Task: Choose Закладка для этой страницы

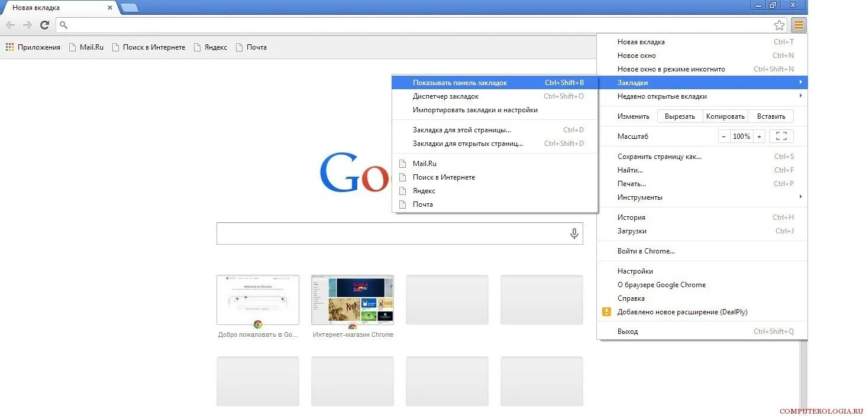Action: click(x=495, y=130)
